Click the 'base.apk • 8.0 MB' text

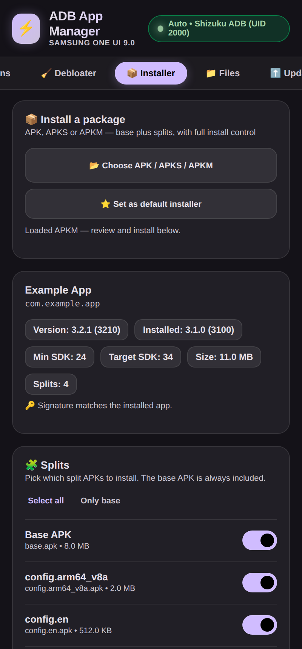[57, 546]
